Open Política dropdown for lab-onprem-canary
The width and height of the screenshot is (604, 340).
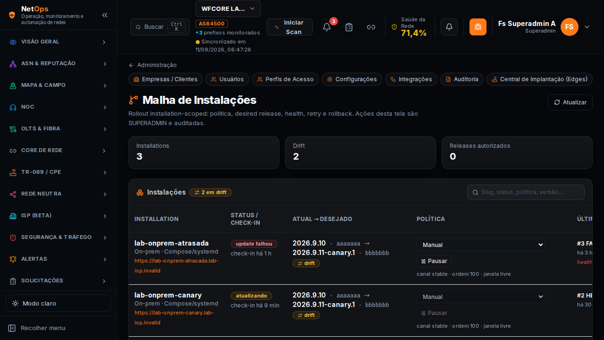click(x=480, y=297)
